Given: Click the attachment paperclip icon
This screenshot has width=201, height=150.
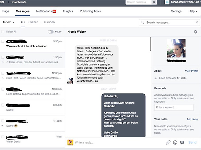Looking at the screenshot, I should [168, 142].
